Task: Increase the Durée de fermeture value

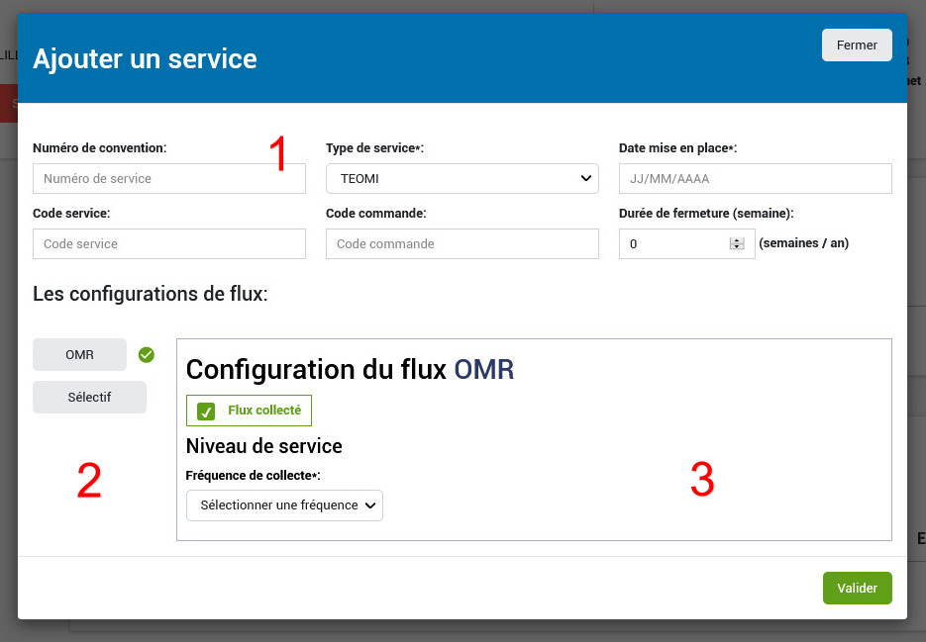Action: point(736,240)
